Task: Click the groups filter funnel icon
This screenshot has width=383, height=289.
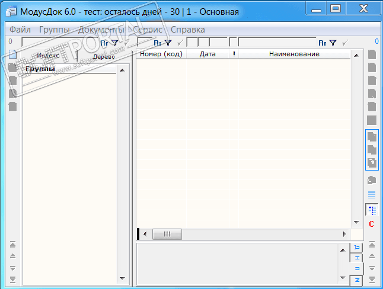Action: point(115,43)
